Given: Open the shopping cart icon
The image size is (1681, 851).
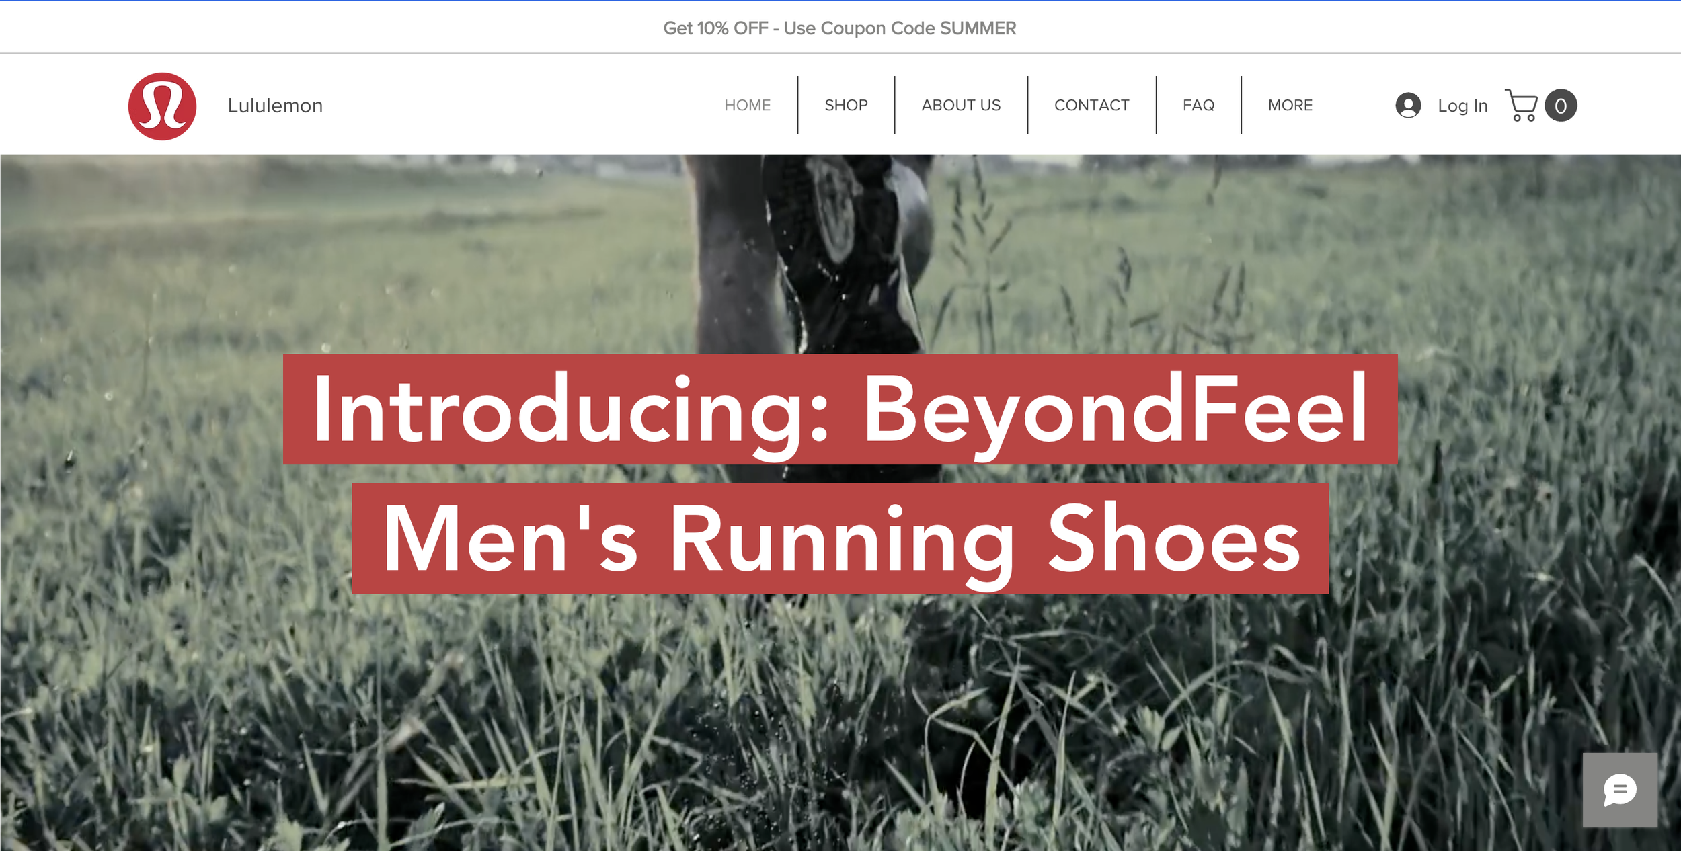Looking at the screenshot, I should 1521,106.
